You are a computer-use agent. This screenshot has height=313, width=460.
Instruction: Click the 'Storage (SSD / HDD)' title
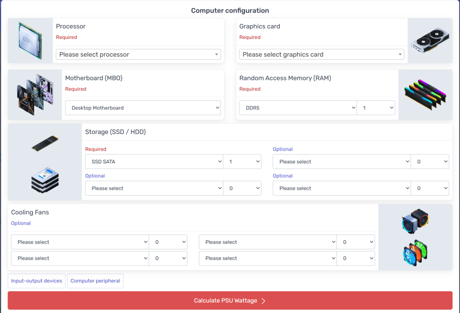115,132
